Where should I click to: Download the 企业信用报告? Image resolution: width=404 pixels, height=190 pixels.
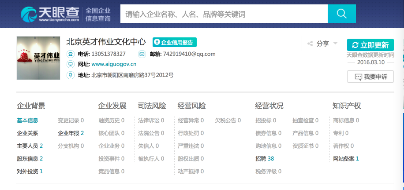[174, 42]
